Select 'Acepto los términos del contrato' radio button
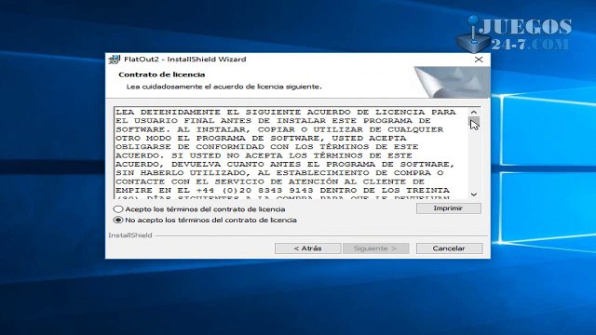Viewport: 596px width, 335px height. coord(118,209)
